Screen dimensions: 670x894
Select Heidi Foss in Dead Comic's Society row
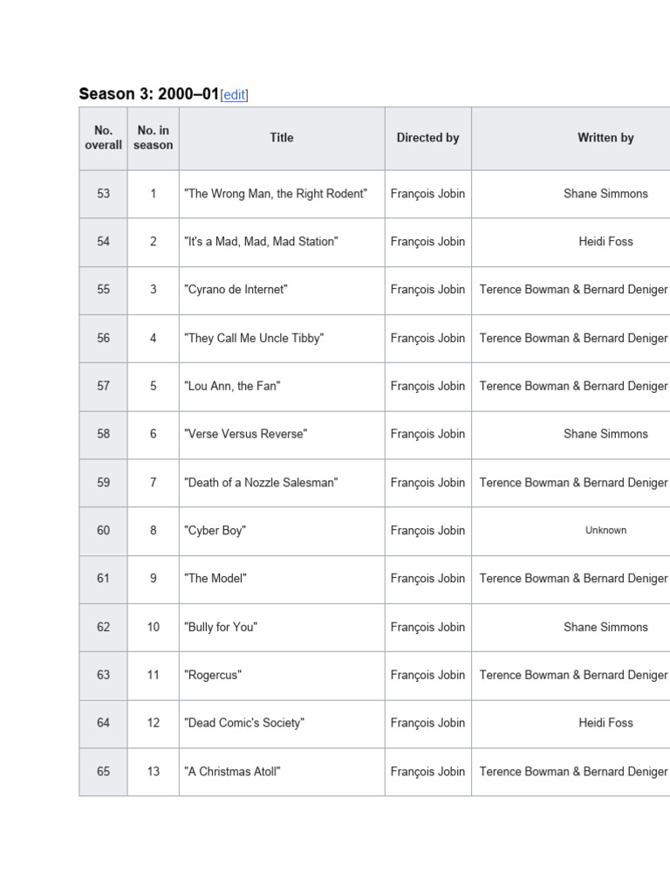(x=605, y=723)
